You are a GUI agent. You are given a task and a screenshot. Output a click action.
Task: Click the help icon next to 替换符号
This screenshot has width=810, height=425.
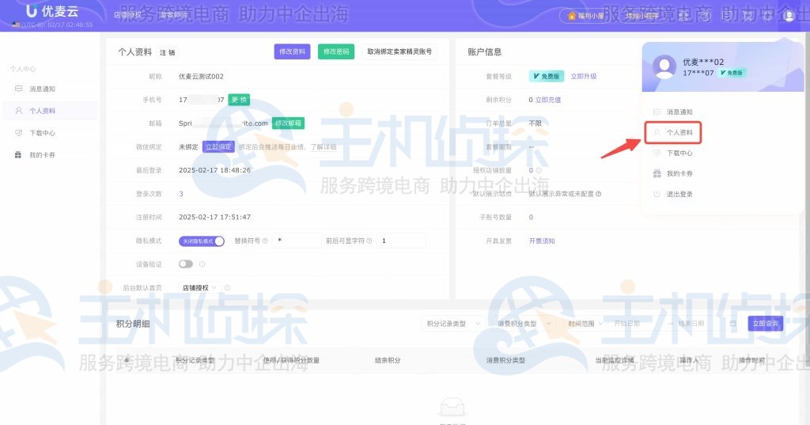(x=265, y=241)
